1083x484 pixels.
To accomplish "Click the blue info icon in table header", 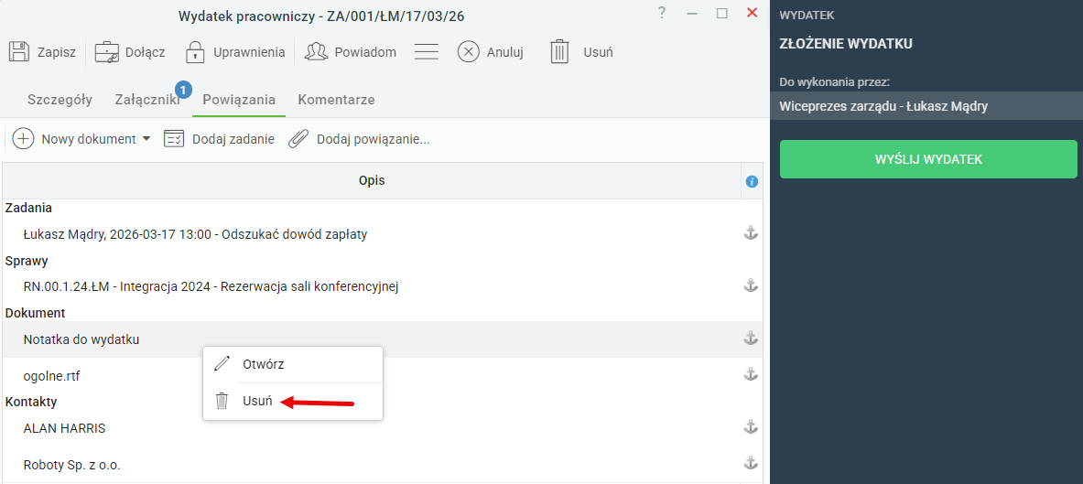I will click(x=753, y=181).
